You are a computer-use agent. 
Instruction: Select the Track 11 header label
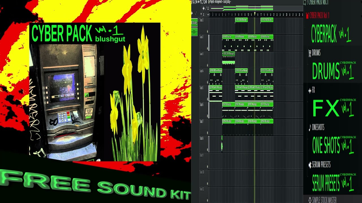(202, 189)
